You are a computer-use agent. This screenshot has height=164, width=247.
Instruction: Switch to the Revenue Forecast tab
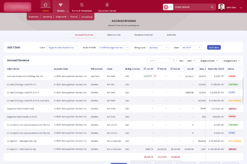click(144, 35)
